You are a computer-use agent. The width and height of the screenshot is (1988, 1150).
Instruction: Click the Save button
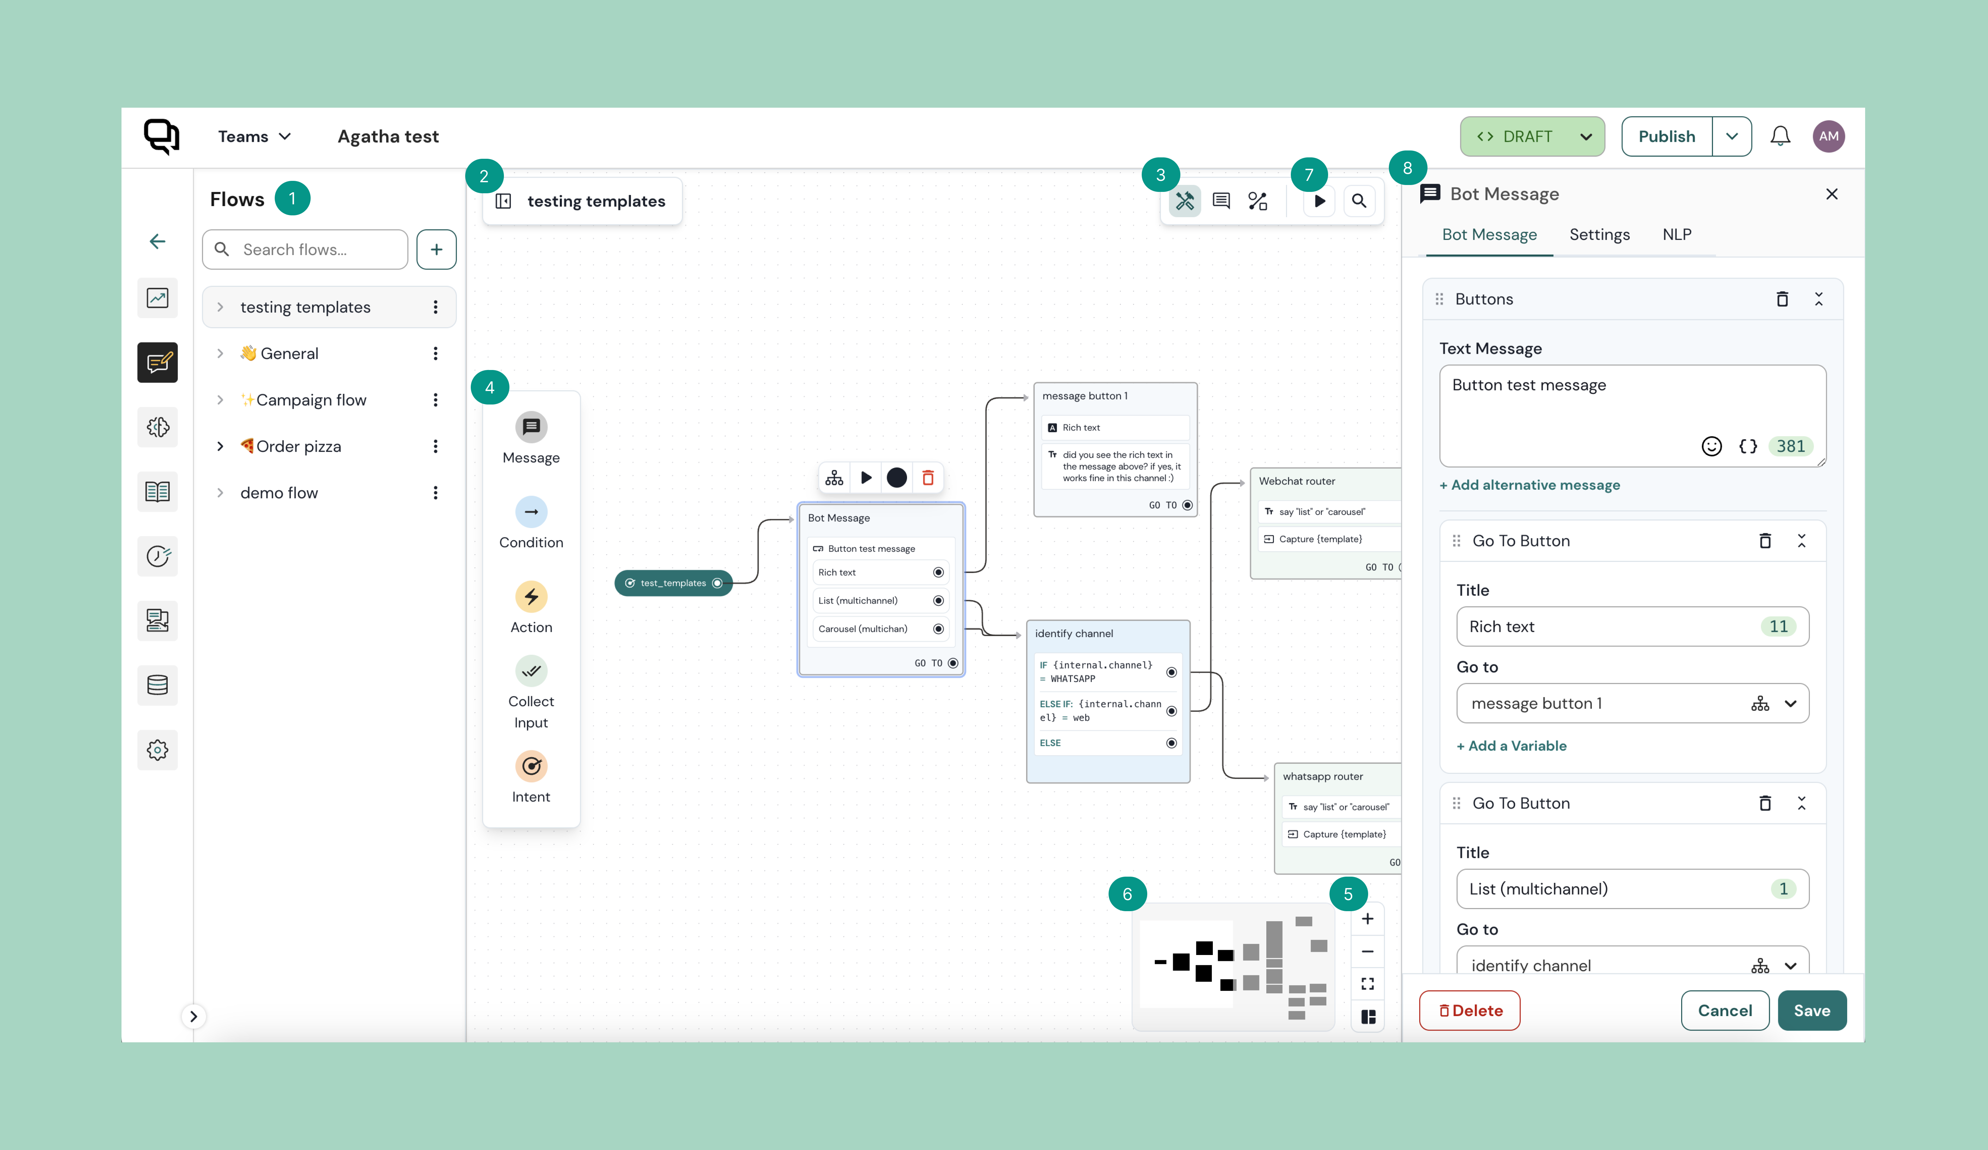point(1811,1010)
